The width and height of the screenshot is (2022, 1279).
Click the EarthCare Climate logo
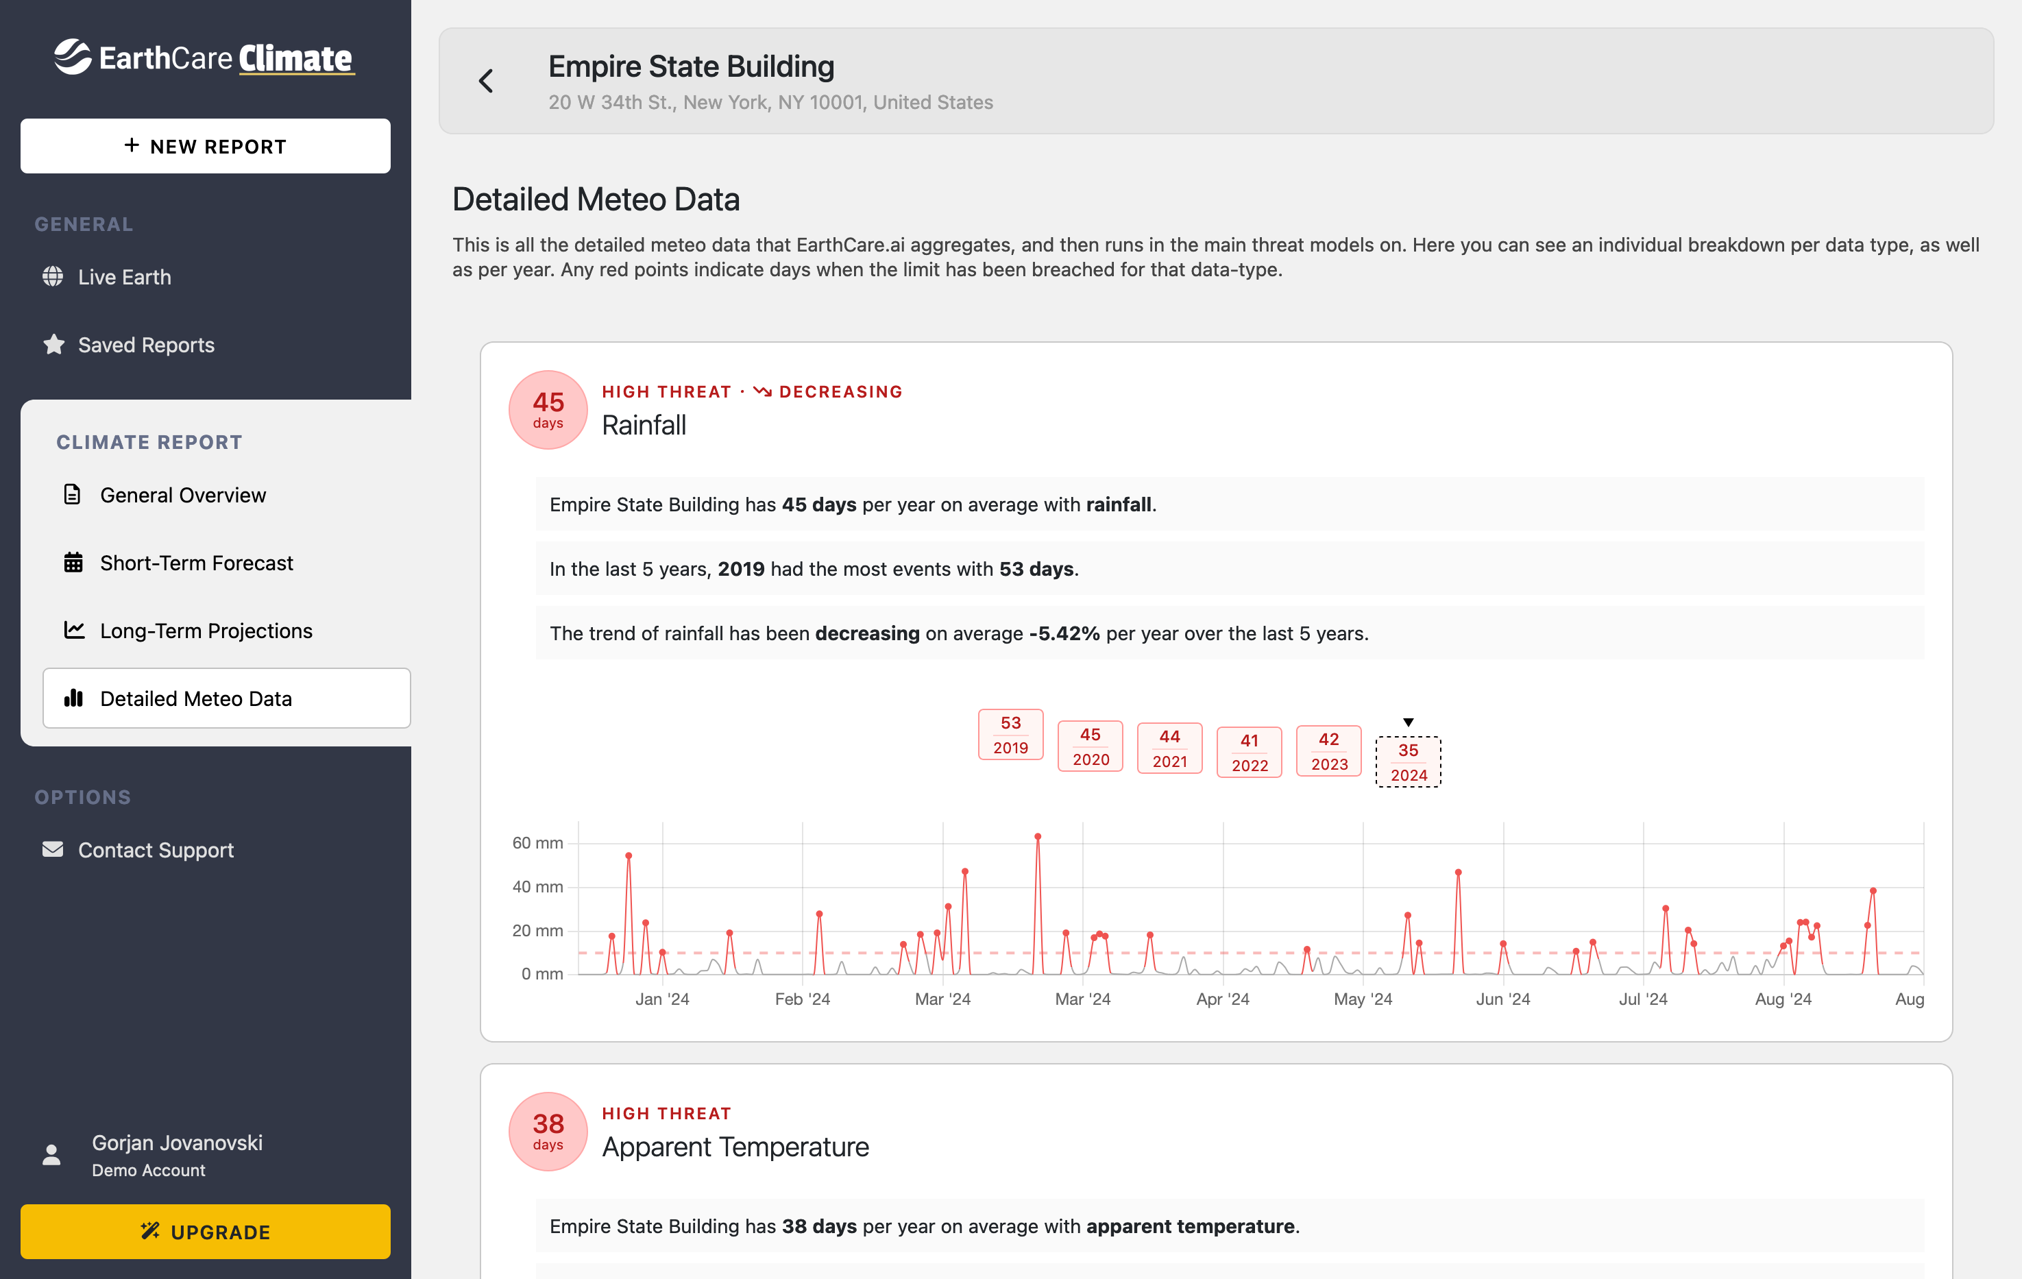tap(204, 57)
